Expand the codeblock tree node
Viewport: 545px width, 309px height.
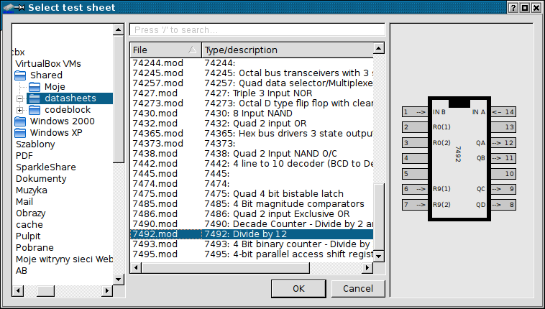click(20, 110)
